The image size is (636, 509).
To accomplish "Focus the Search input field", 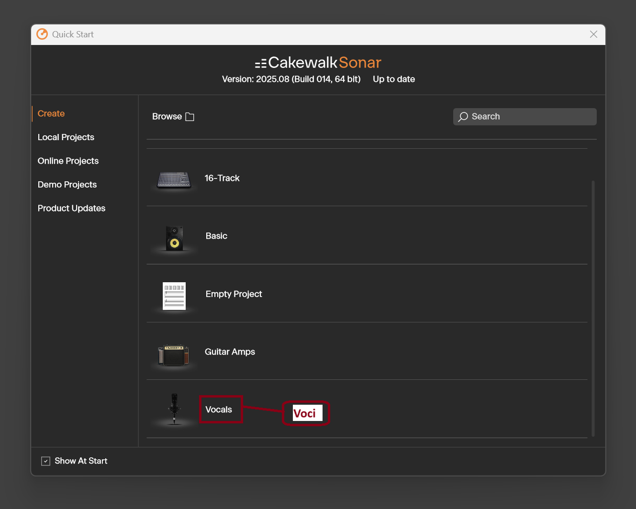I will (524, 117).
